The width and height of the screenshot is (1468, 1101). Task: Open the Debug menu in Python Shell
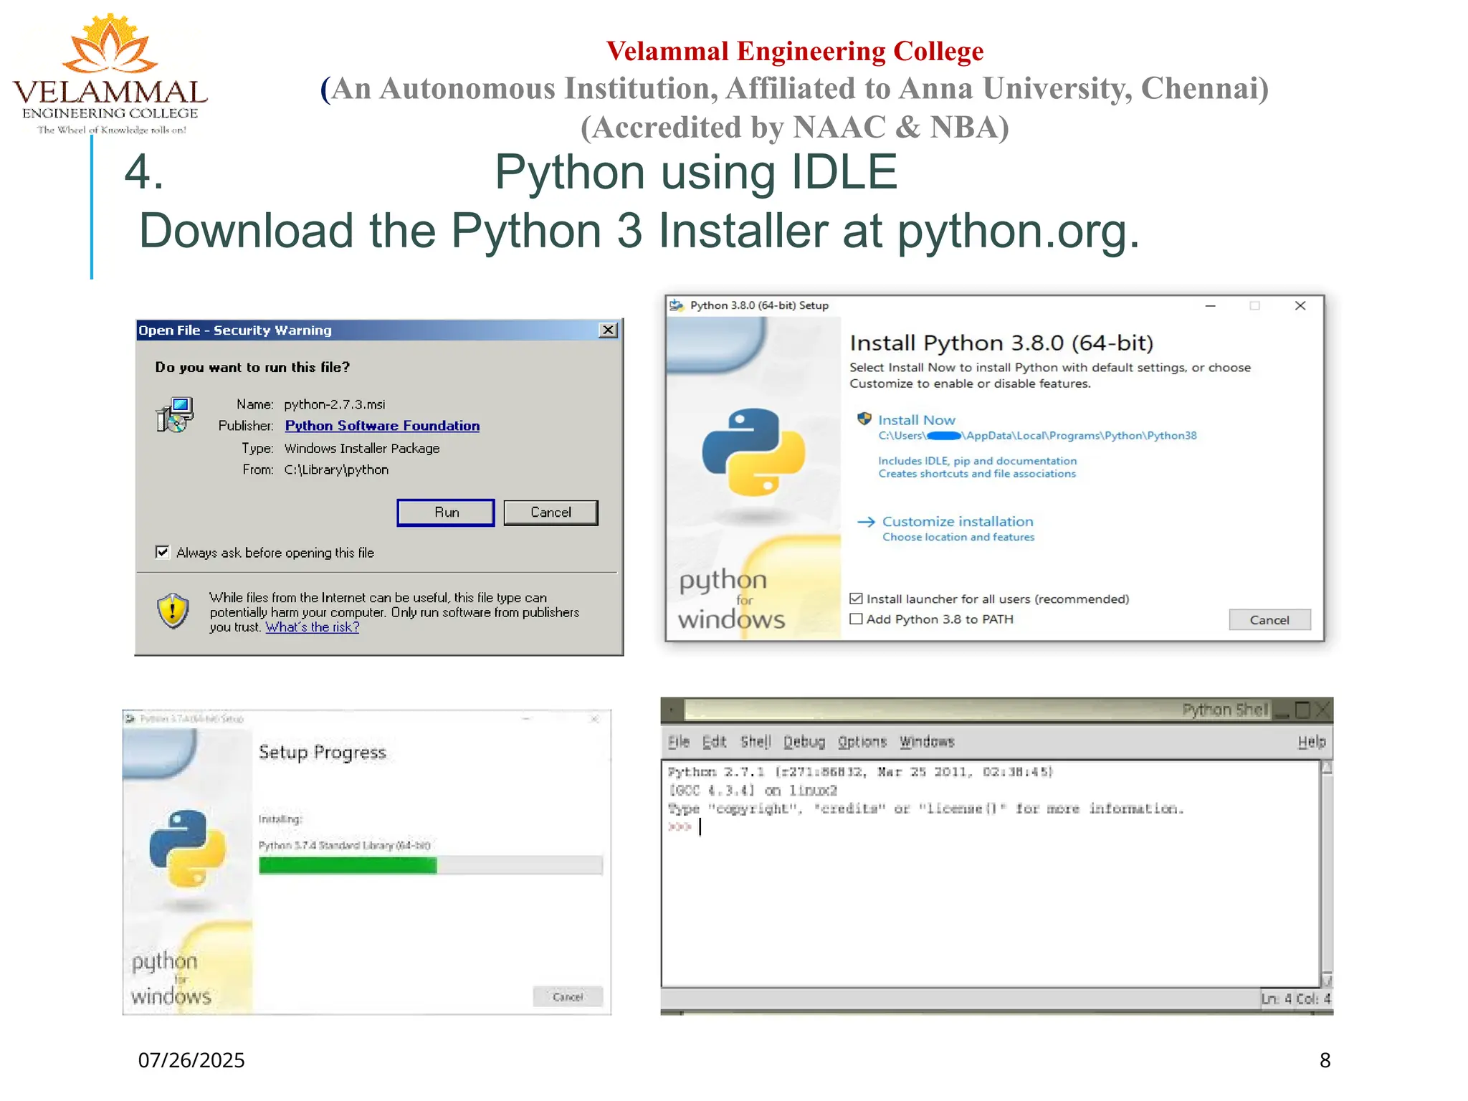click(x=804, y=742)
